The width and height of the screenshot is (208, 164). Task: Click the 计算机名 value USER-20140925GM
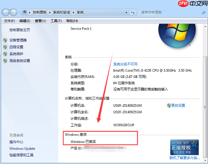(x=127, y=106)
